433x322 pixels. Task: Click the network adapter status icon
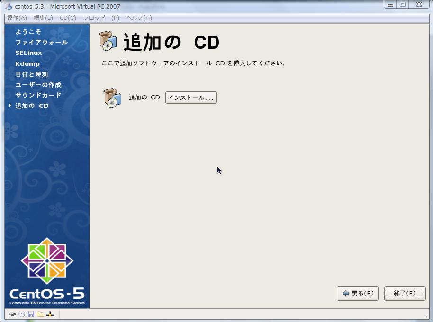[x=50, y=314]
